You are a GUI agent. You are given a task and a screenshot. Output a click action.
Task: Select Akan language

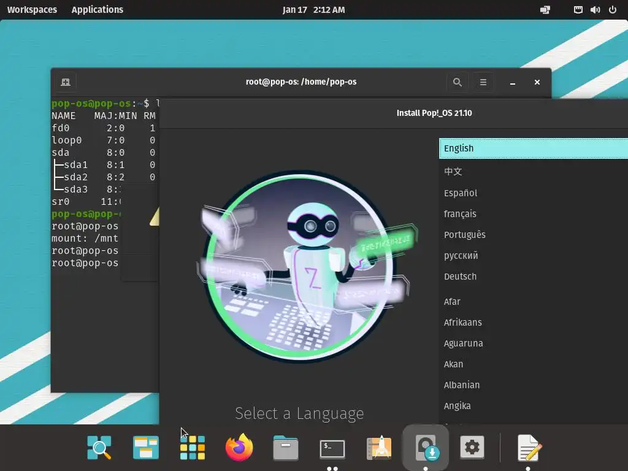(534, 364)
